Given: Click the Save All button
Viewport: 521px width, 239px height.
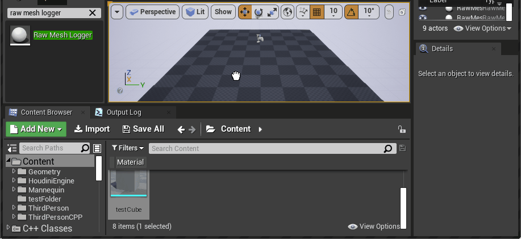Looking at the screenshot, I should (x=143, y=129).
